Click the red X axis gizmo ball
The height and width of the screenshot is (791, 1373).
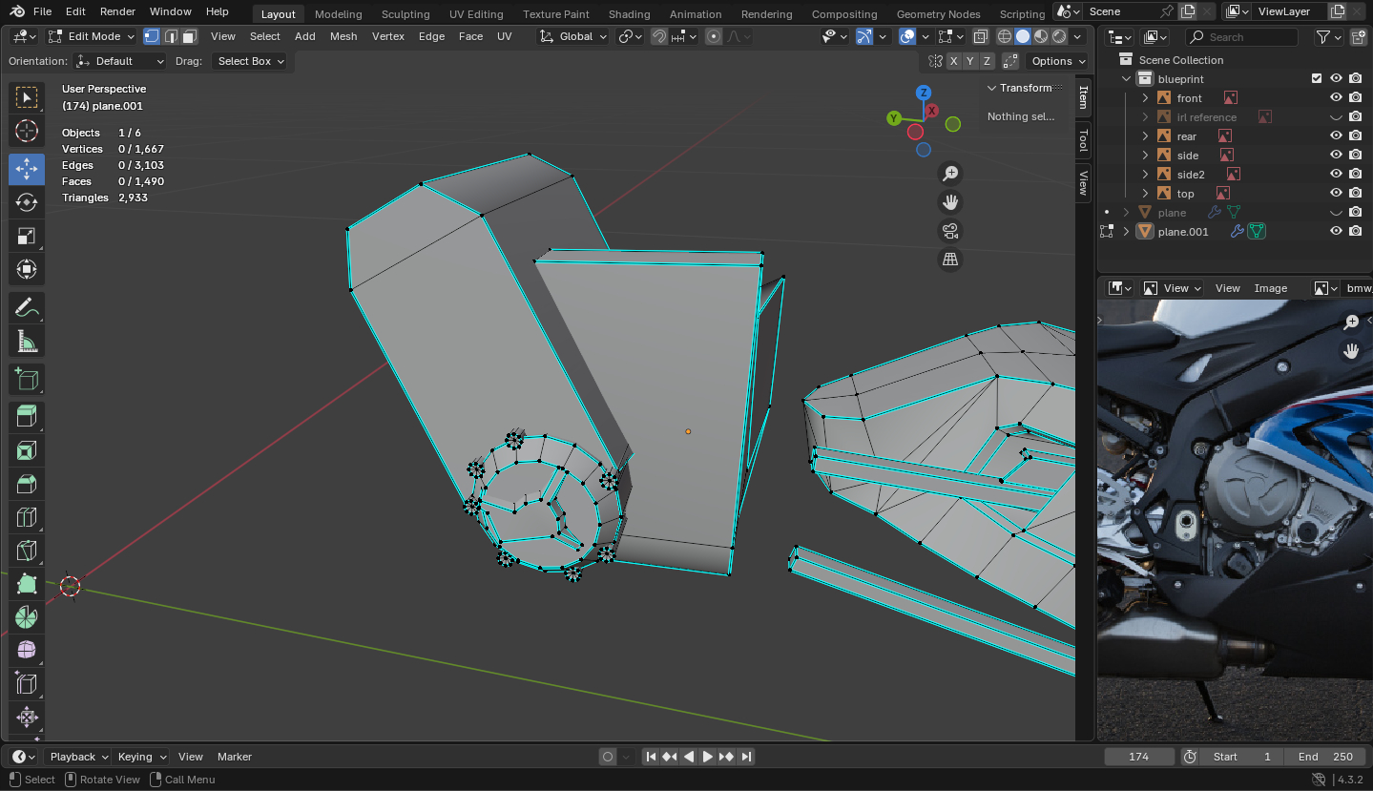click(931, 111)
